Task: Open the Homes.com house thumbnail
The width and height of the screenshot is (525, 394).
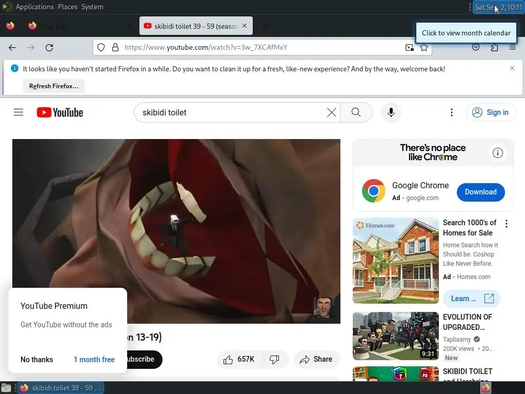Action: (395, 260)
